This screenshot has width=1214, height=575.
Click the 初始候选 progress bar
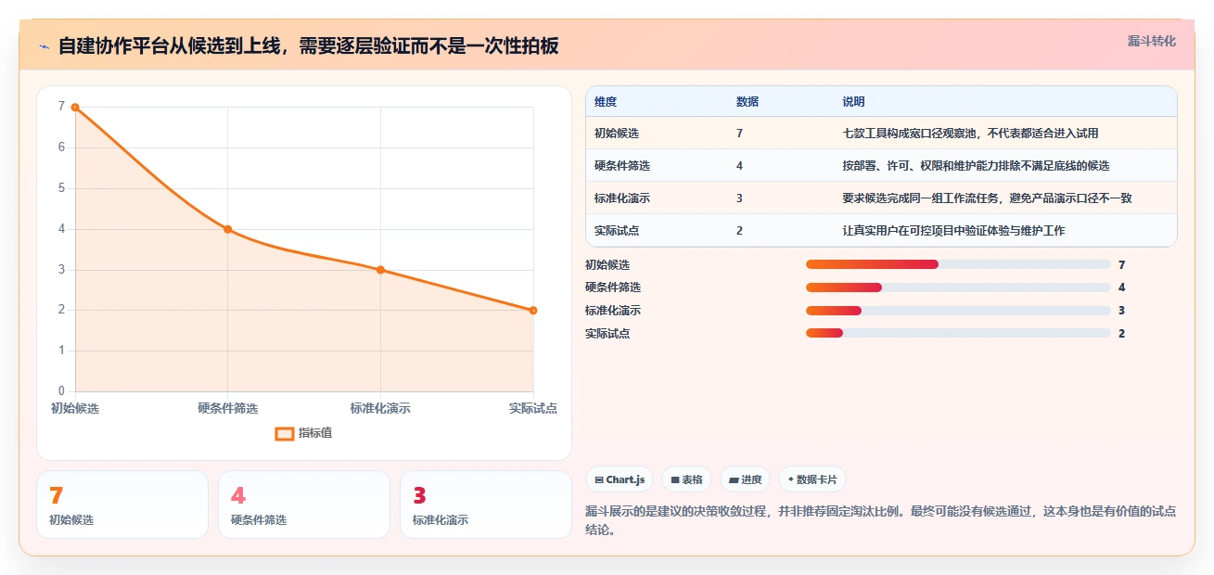(x=958, y=264)
